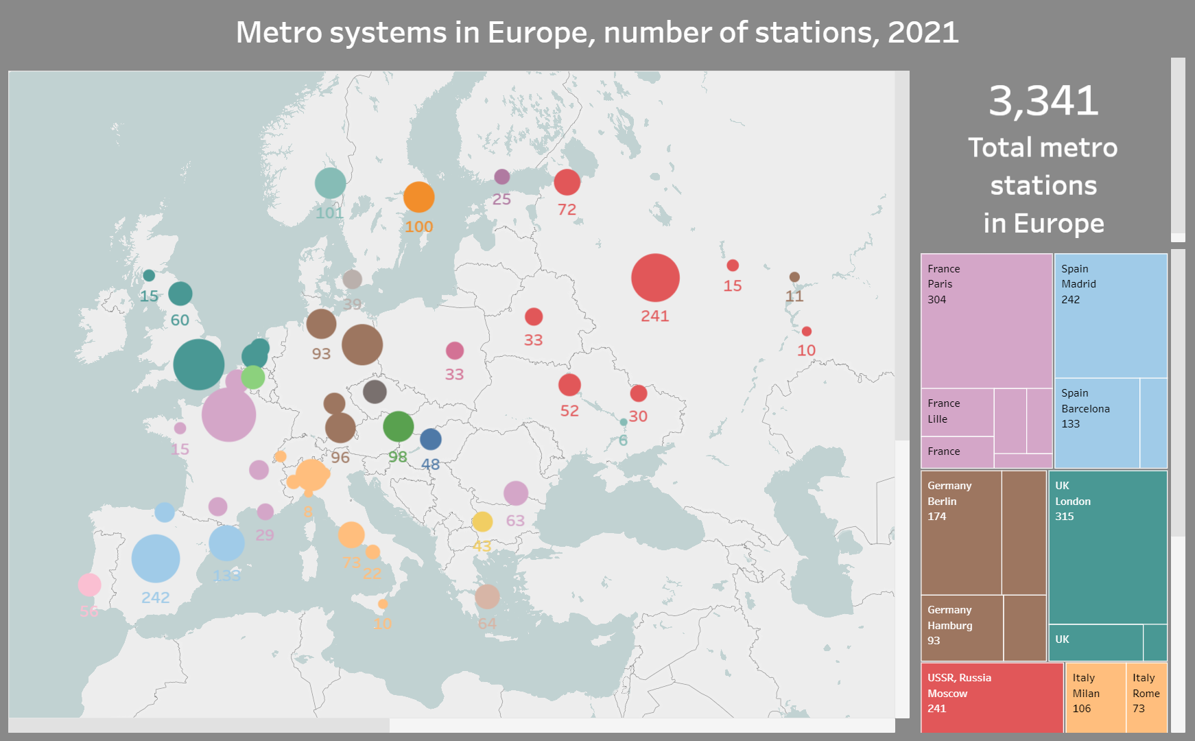Click the small UK tile below London
Viewport: 1195px width, 741px height.
[1096, 643]
